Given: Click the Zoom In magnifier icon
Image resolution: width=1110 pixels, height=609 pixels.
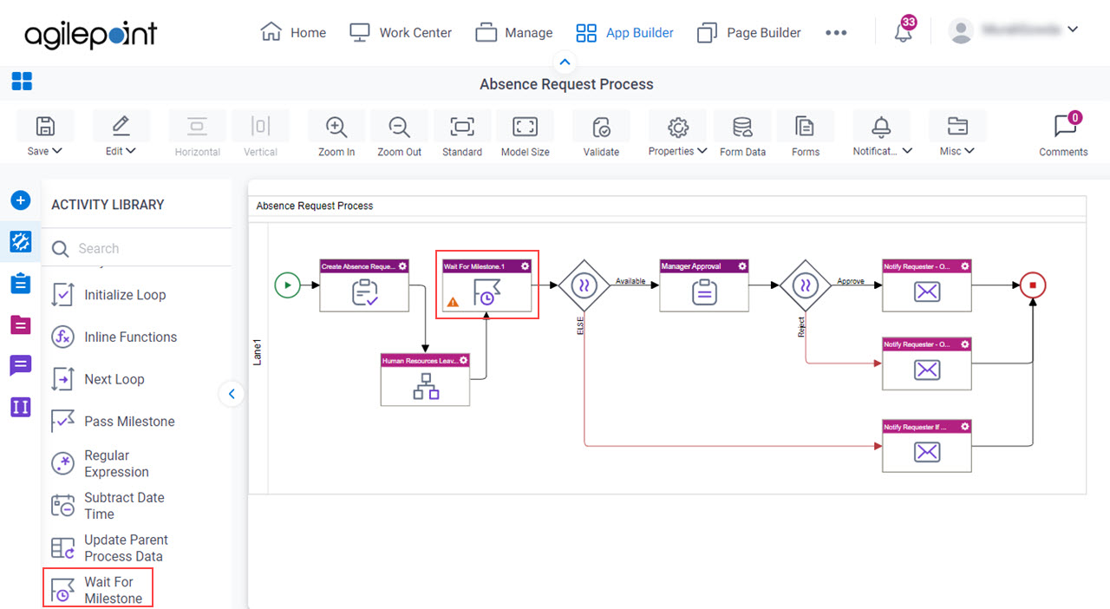Looking at the screenshot, I should tap(336, 127).
